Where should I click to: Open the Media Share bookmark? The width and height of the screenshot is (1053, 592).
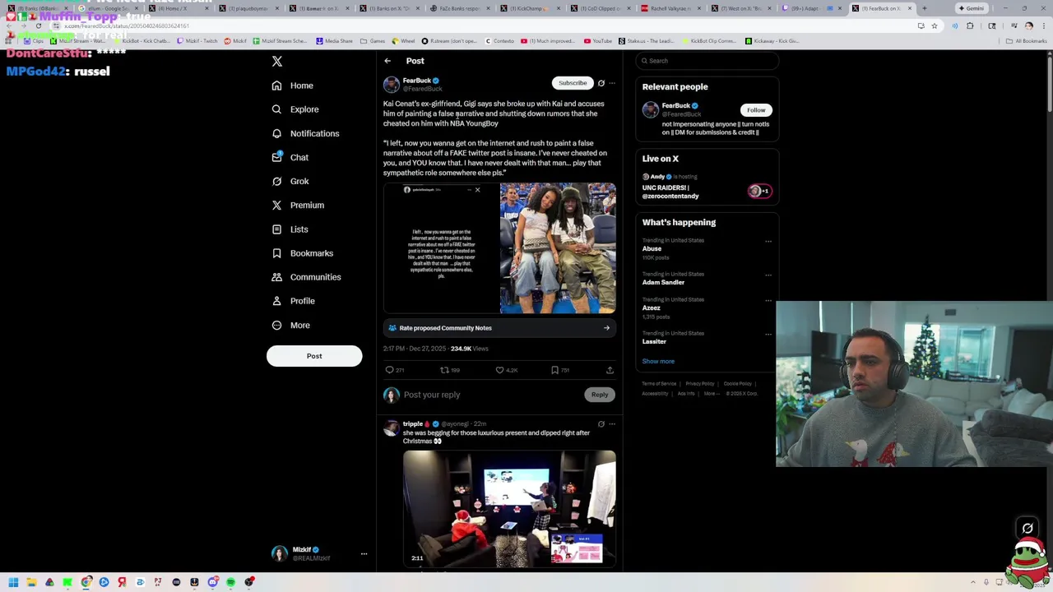coord(334,41)
